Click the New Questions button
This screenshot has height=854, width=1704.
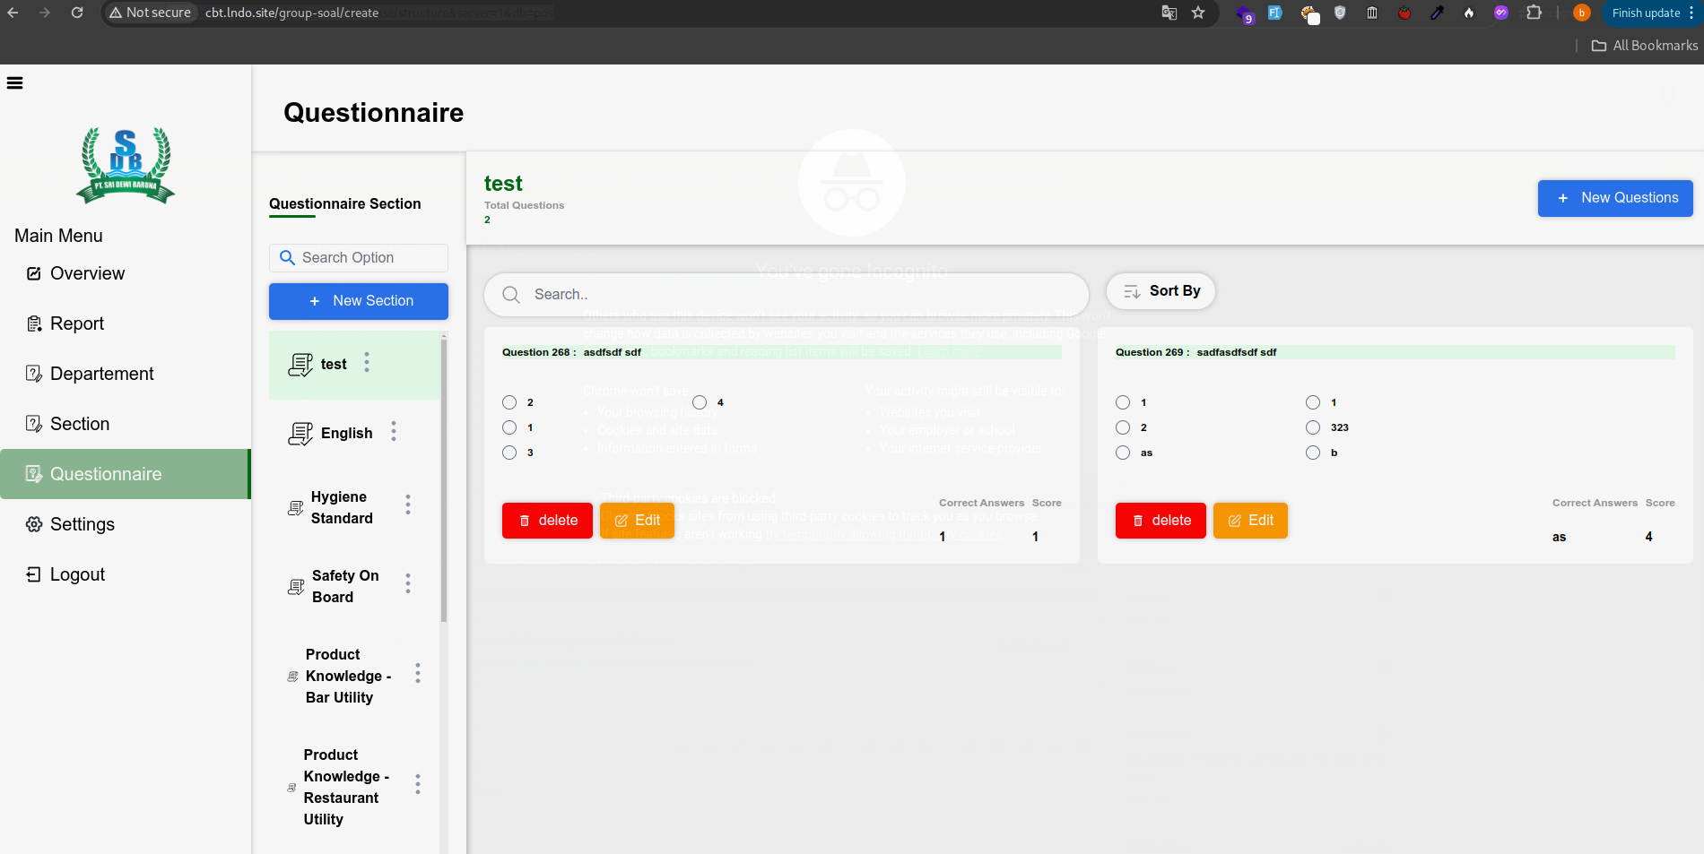[1615, 198]
